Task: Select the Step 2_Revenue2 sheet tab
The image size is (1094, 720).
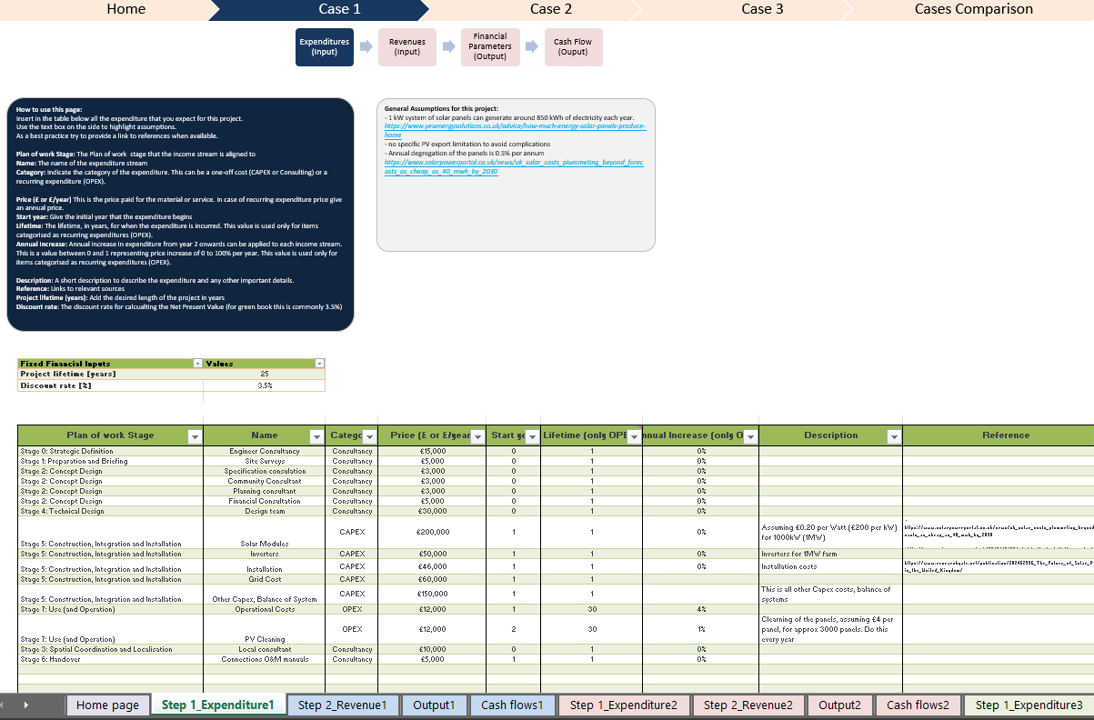Action: point(748,705)
